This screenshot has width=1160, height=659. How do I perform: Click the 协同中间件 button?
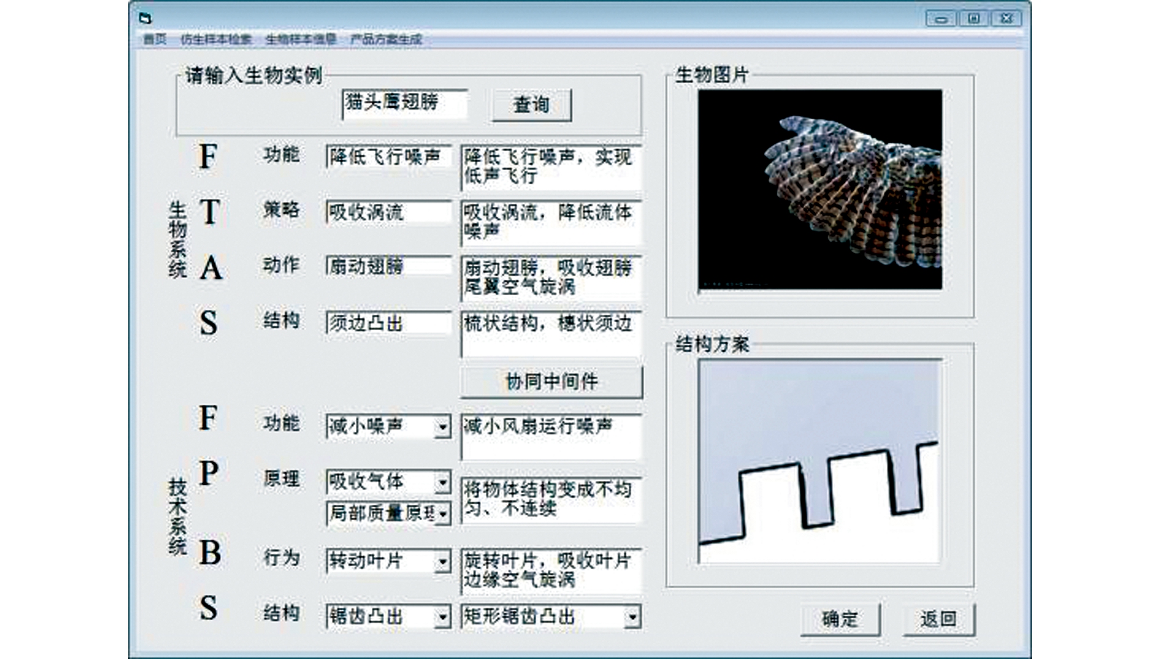pos(552,382)
